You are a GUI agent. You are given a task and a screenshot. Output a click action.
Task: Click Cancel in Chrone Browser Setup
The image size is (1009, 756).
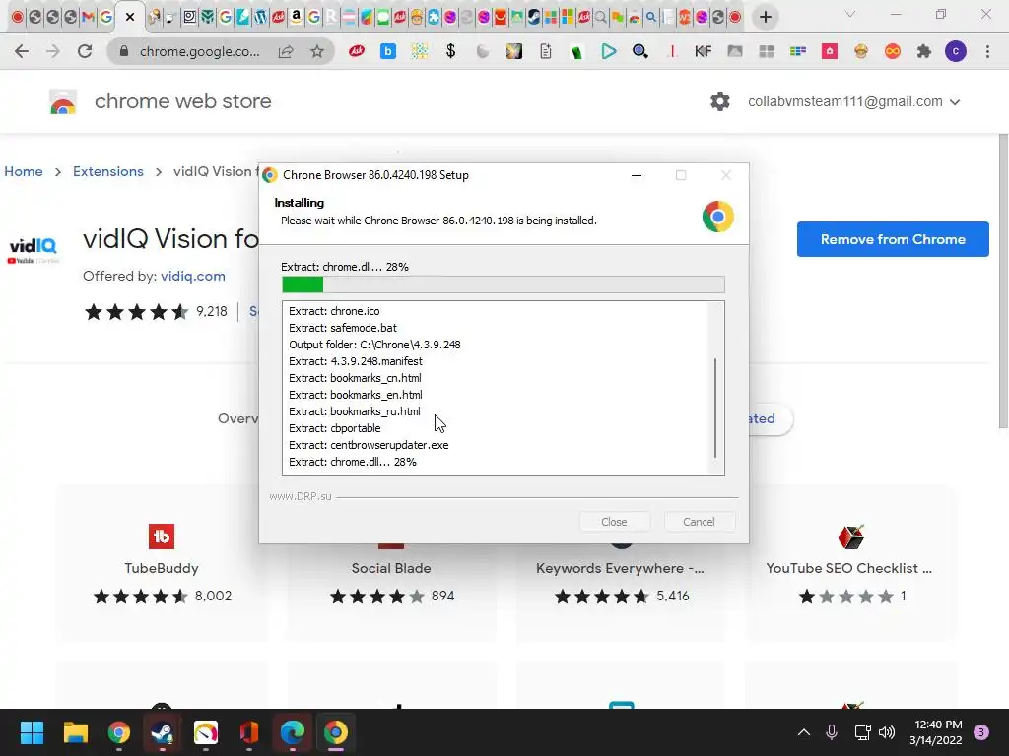point(699,522)
